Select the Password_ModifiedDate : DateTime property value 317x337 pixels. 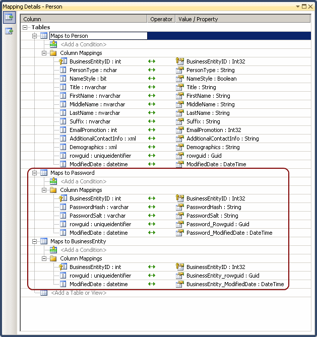coord(229,233)
